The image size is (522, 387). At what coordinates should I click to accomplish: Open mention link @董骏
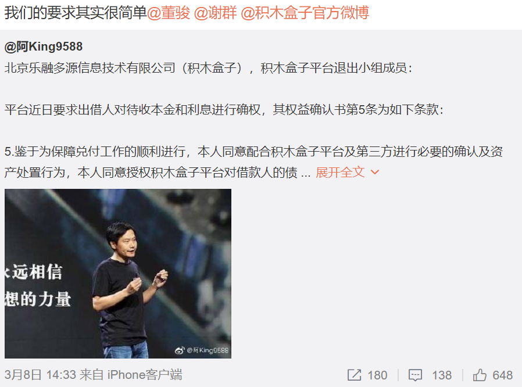coord(169,13)
